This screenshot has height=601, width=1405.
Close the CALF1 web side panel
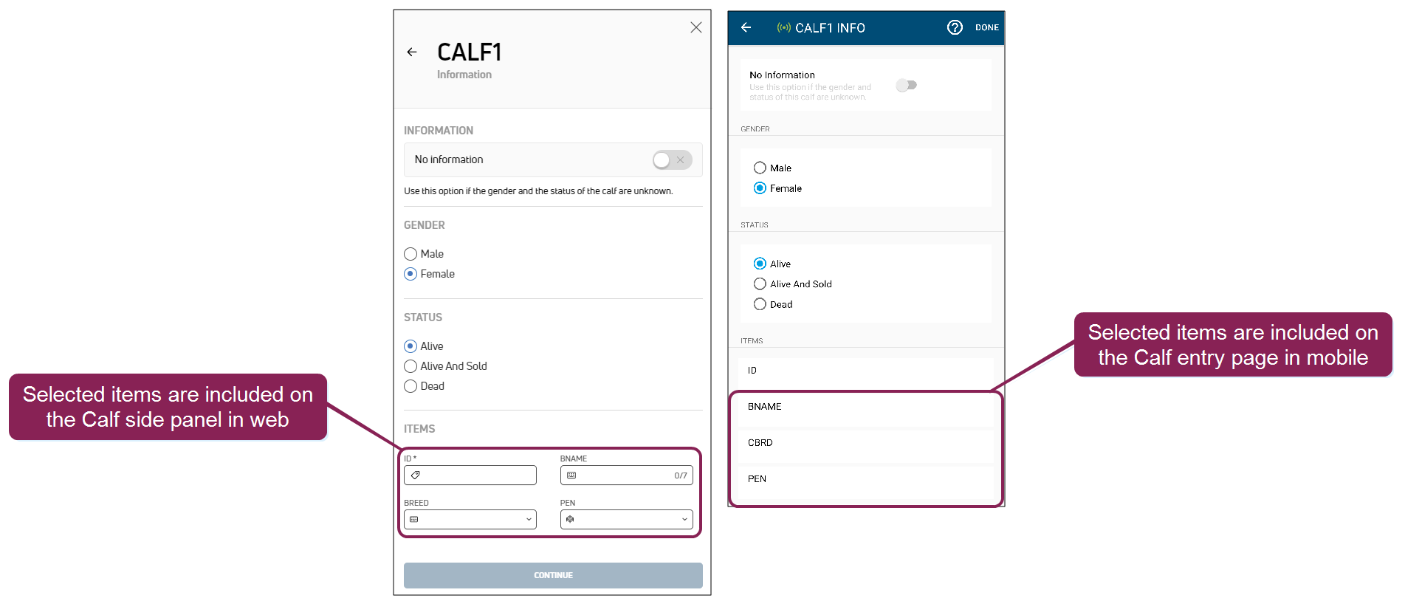[695, 27]
